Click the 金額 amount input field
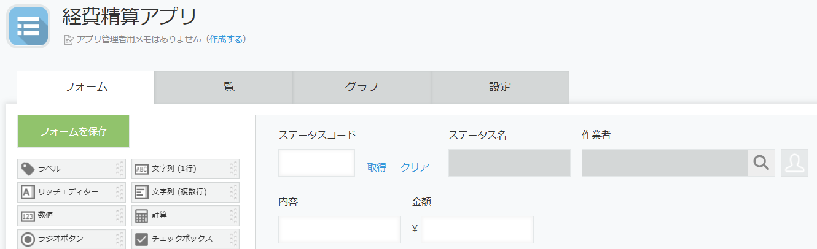 pyautogui.click(x=477, y=229)
